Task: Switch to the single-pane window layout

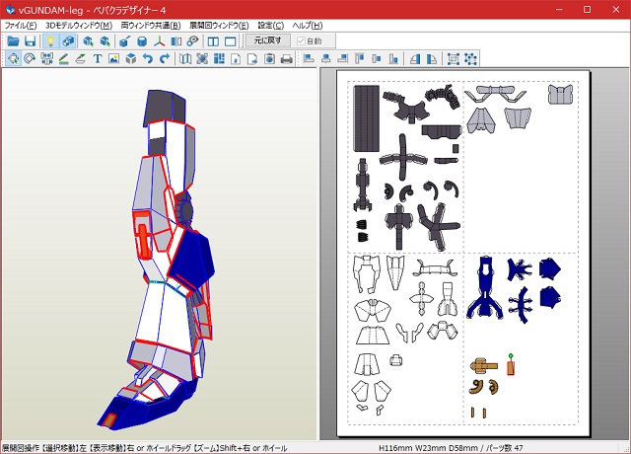Action: click(x=230, y=41)
